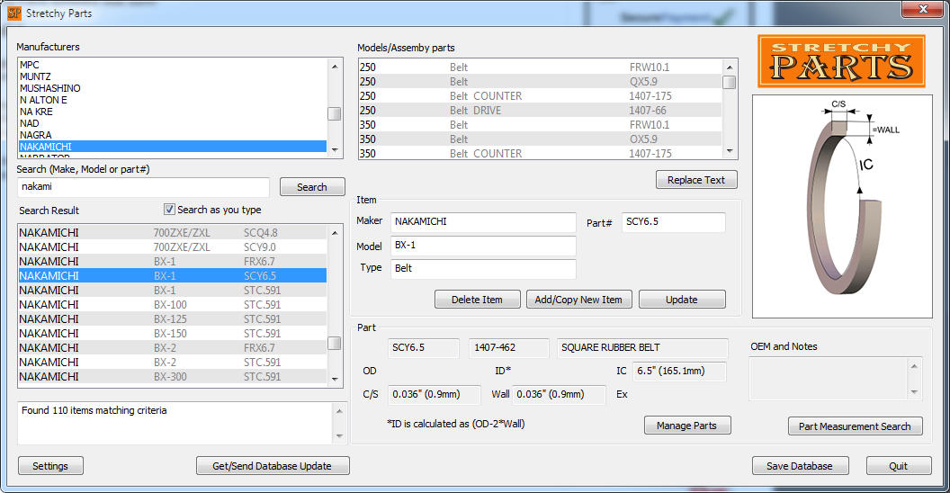Select manufacturer NAD
The height and width of the screenshot is (493, 950).
click(x=173, y=123)
